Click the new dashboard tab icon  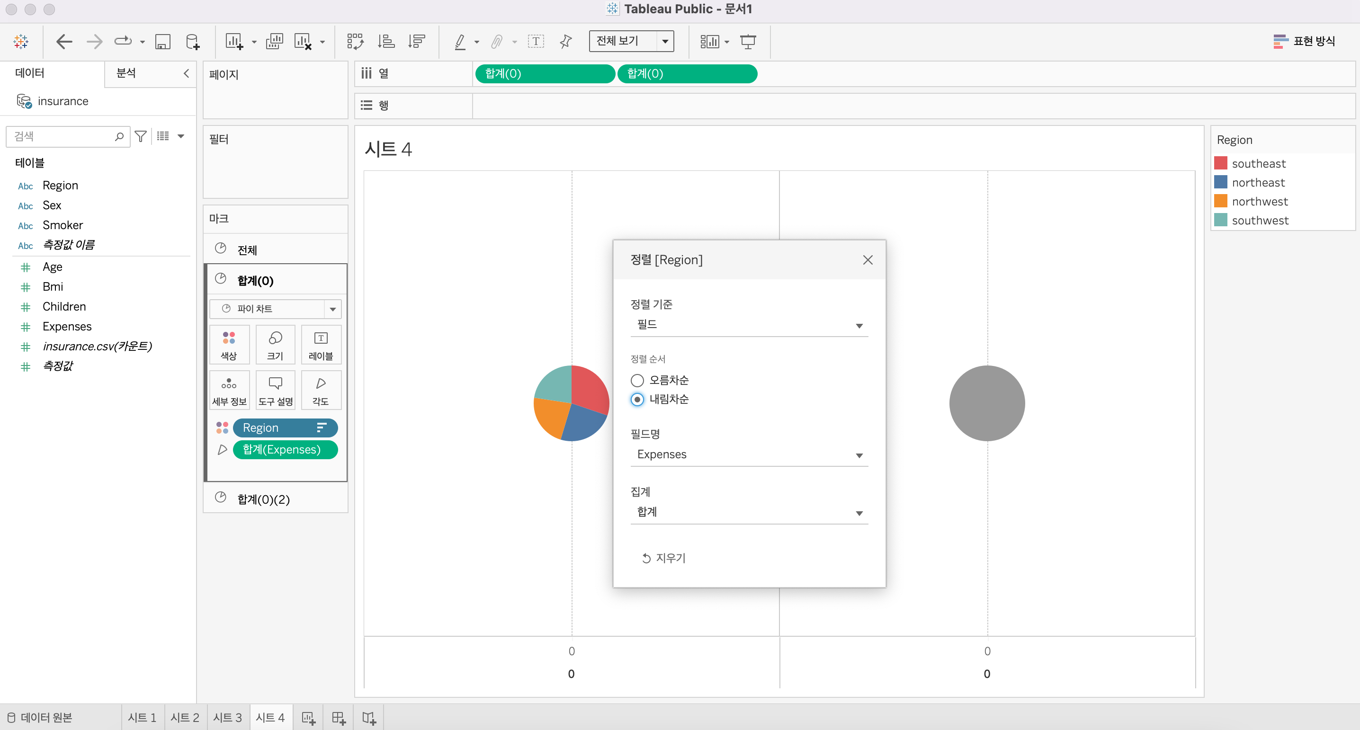(339, 717)
